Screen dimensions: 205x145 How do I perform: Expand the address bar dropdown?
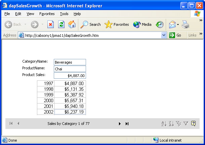[x=164, y=35]
